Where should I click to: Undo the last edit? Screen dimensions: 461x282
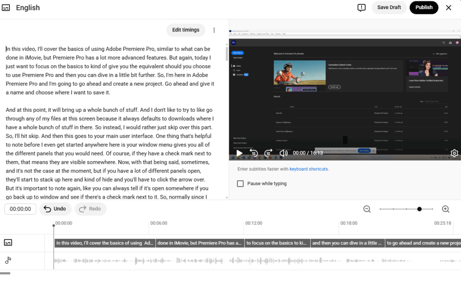55,209
